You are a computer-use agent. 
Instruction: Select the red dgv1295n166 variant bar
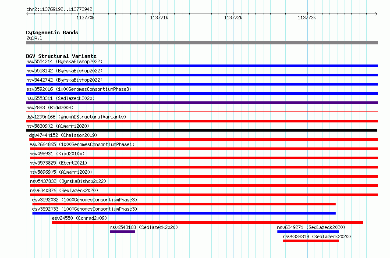click(202, 121)
